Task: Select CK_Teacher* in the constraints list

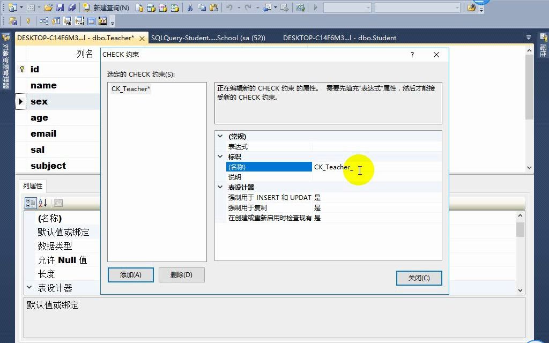Action: click(x=130, y=89)
